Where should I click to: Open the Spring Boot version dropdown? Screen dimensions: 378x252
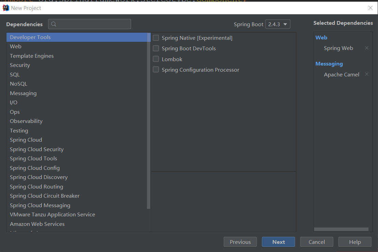coord(278,24)
